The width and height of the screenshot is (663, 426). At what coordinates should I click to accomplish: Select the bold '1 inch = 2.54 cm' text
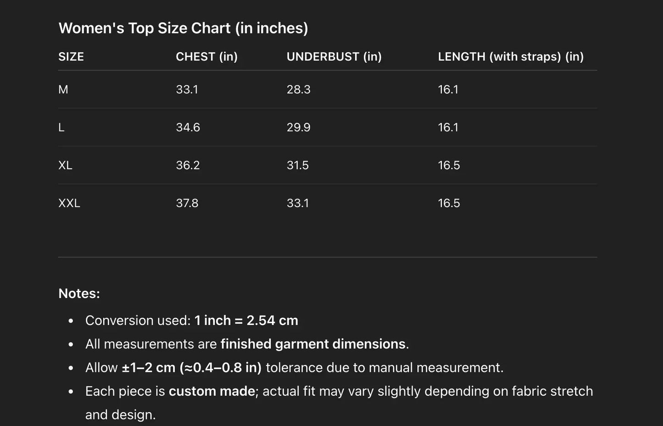[x=246, y=321]
